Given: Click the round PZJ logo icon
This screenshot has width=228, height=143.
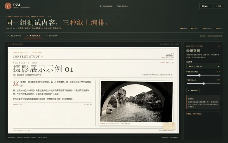Looking at the screenshot, I should (x=8, y=6).
